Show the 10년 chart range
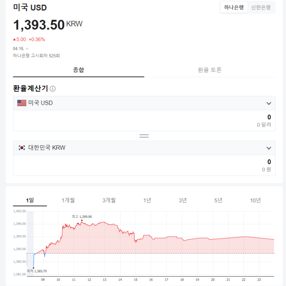This screenshot has height=286, width=286. [x=255, y=200]
